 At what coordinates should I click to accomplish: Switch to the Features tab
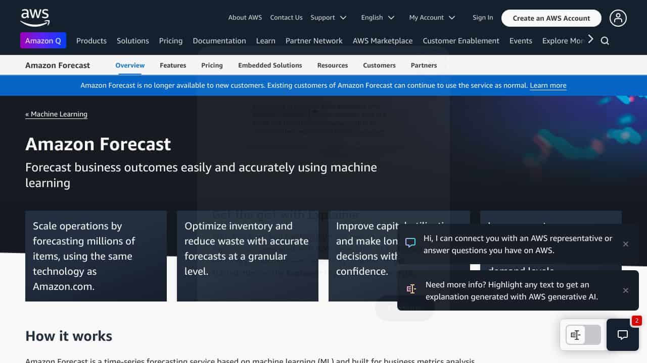[x=173, y=65]
